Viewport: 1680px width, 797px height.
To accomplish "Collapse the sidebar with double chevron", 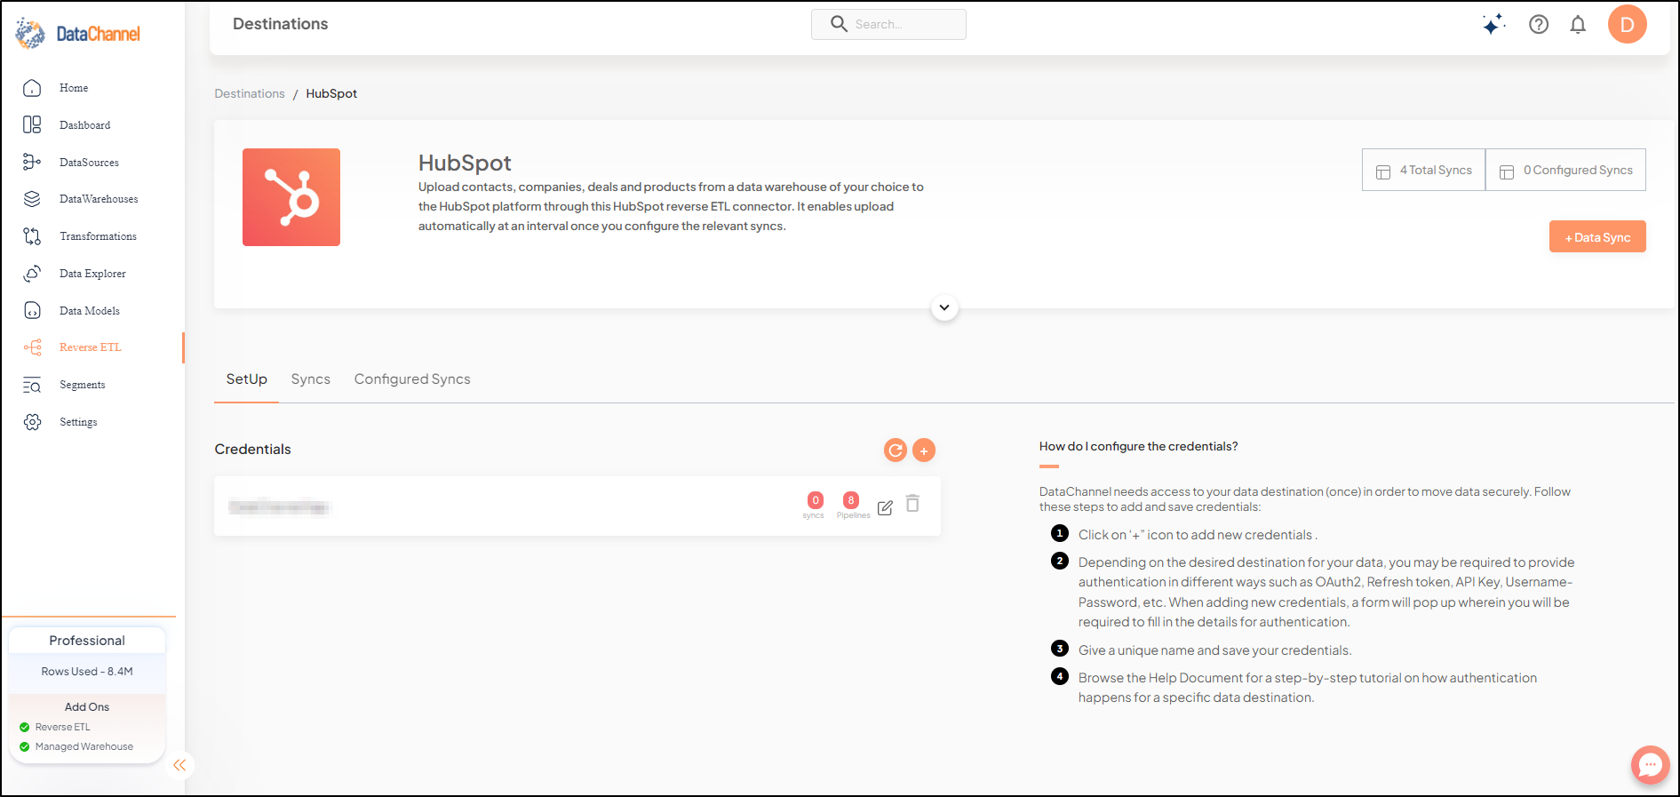I will (179, 765).
